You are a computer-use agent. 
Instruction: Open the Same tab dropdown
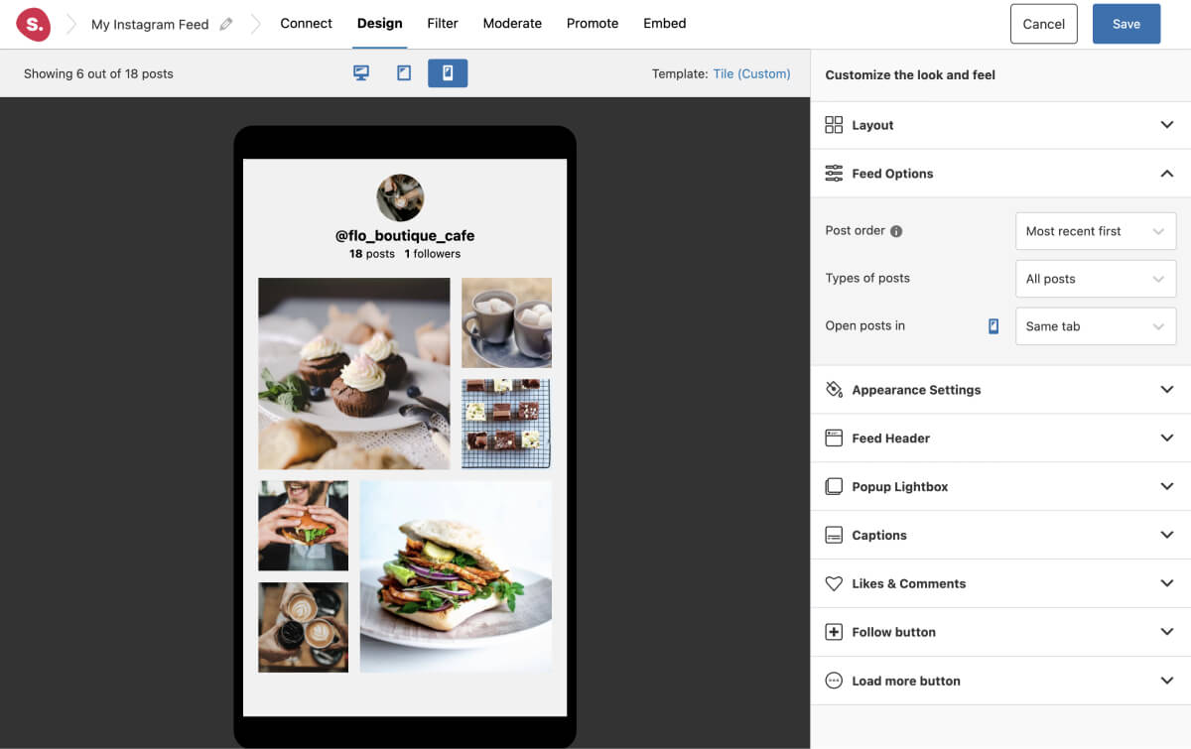point(1096,326)
